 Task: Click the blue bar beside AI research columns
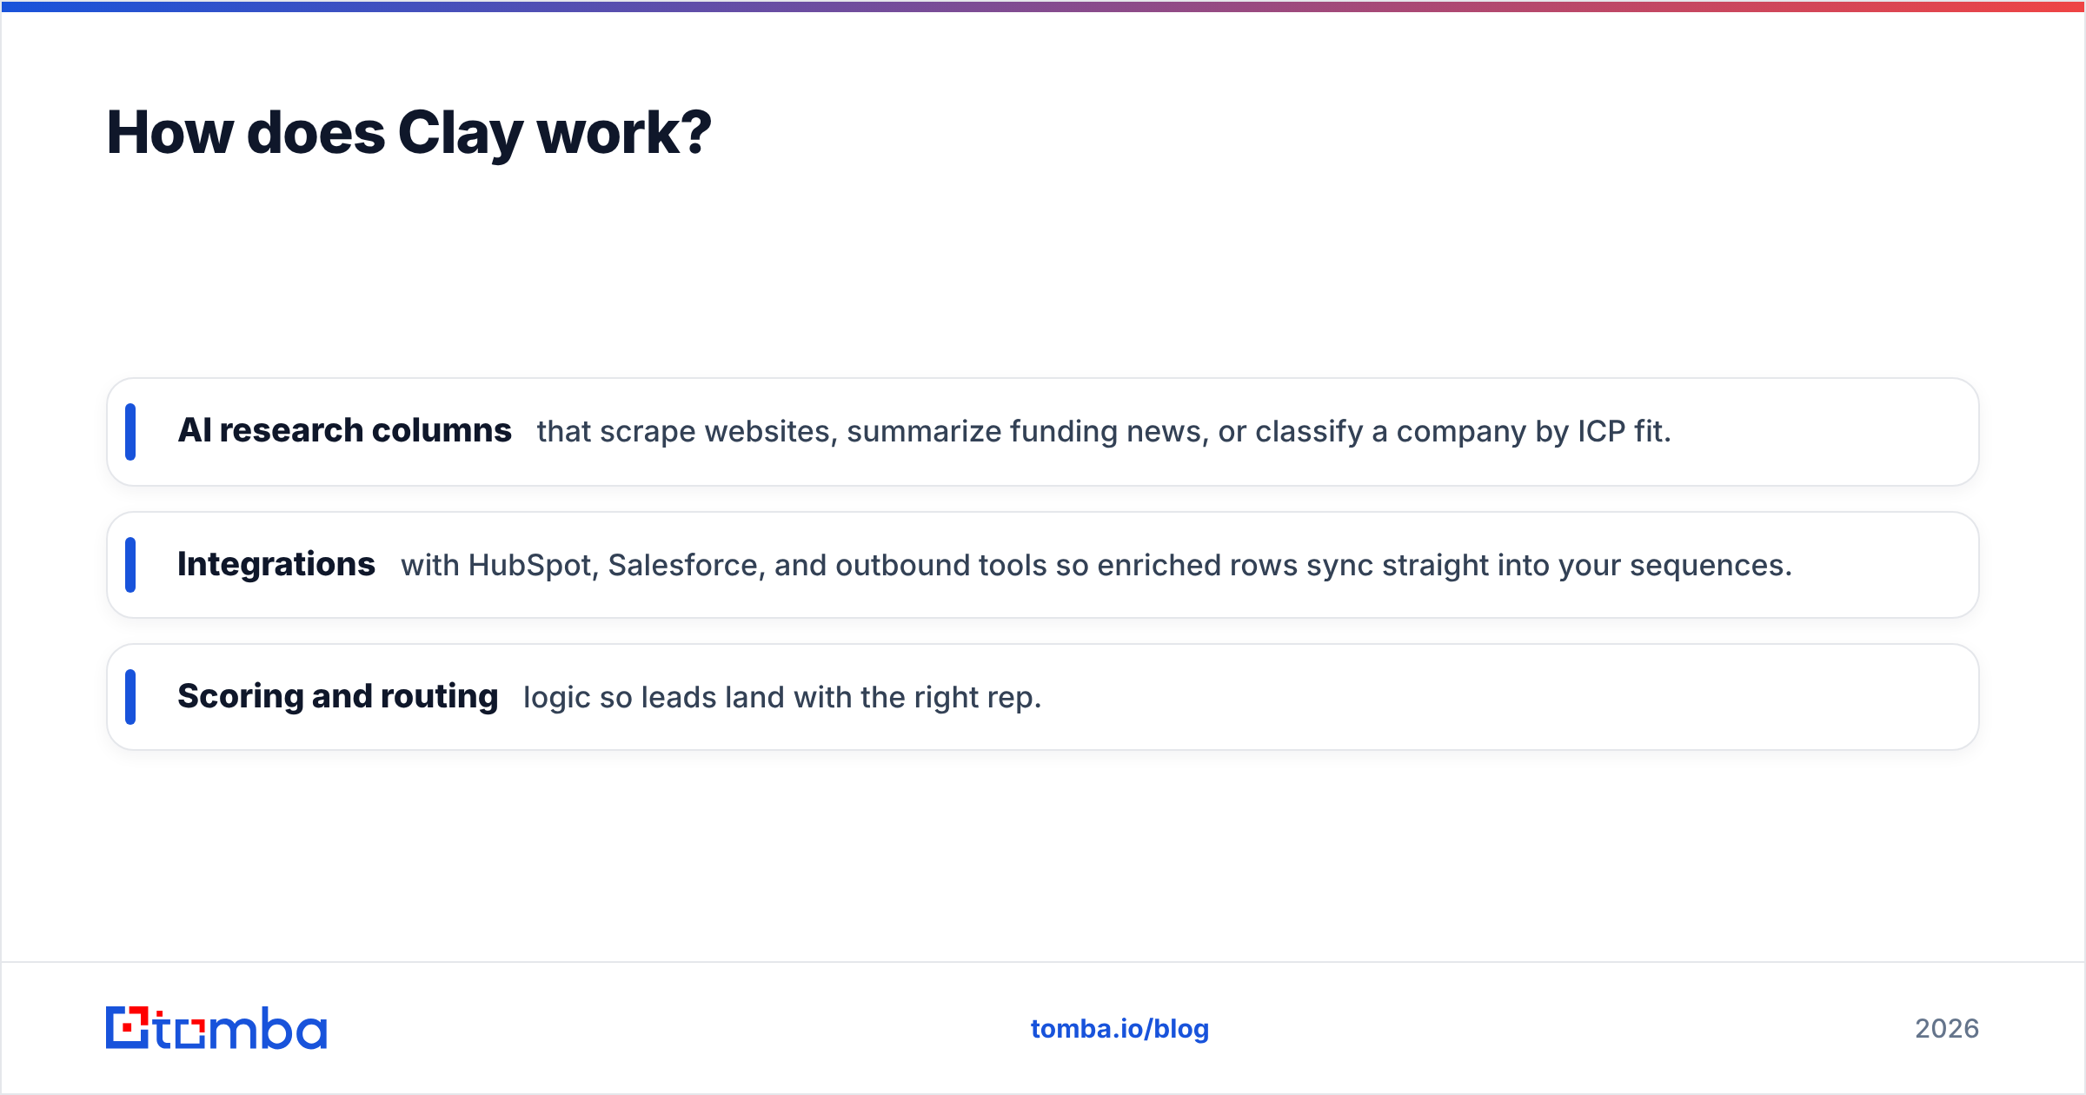130,432
